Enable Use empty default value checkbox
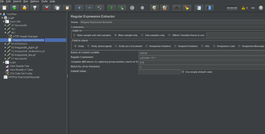This screenshot has height=134, width=265. click(x=183, y=72)
